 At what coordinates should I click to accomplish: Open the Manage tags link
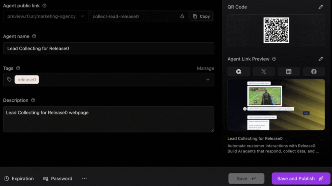pos(205,68)
